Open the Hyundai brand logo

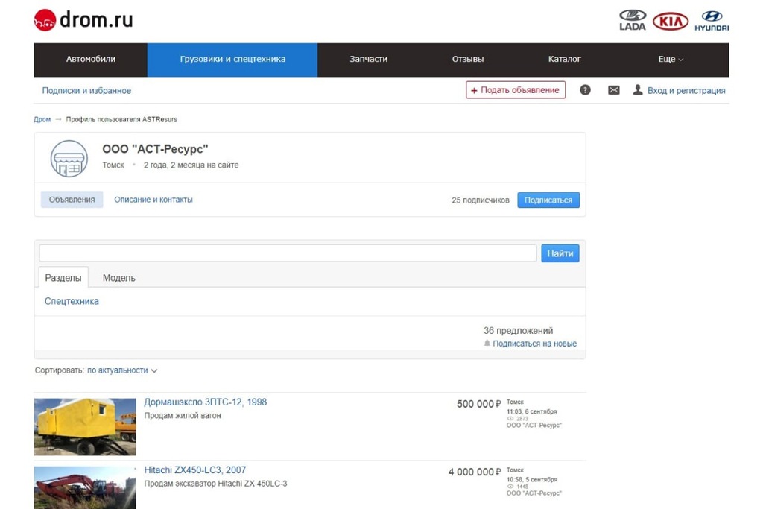[712, 20]
